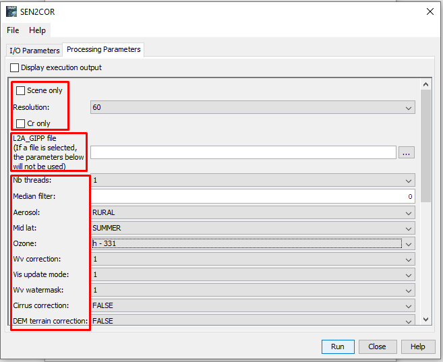
Task: Select the Processing Parameters tab
Action: pyautogui.click(x=103, y=49)
